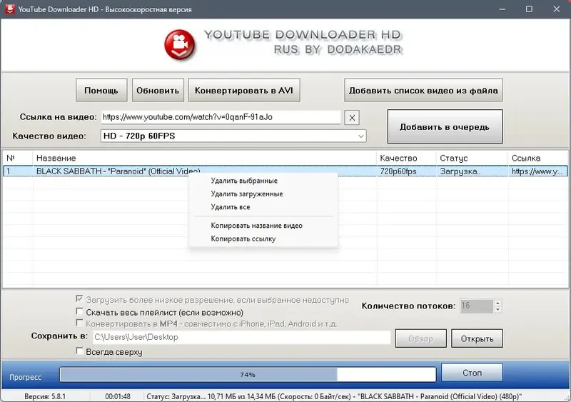Click the Качество column header

coord(406,158)
